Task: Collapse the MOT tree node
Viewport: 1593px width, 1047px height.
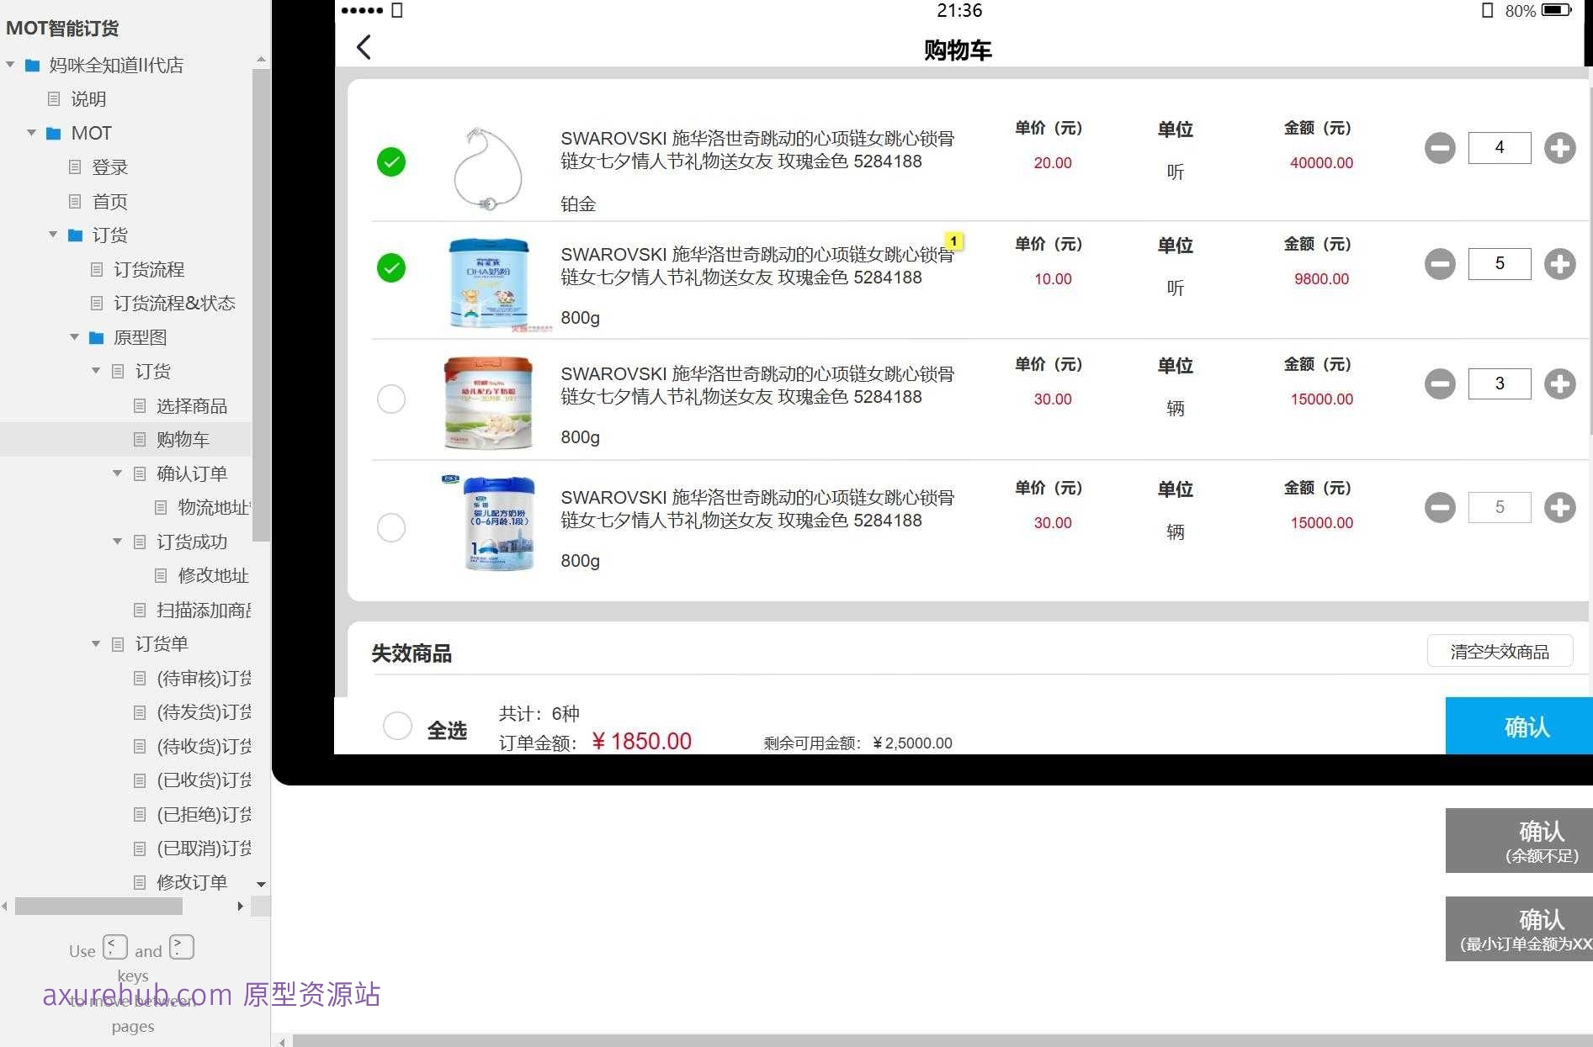Action: (x=31, y=133)
